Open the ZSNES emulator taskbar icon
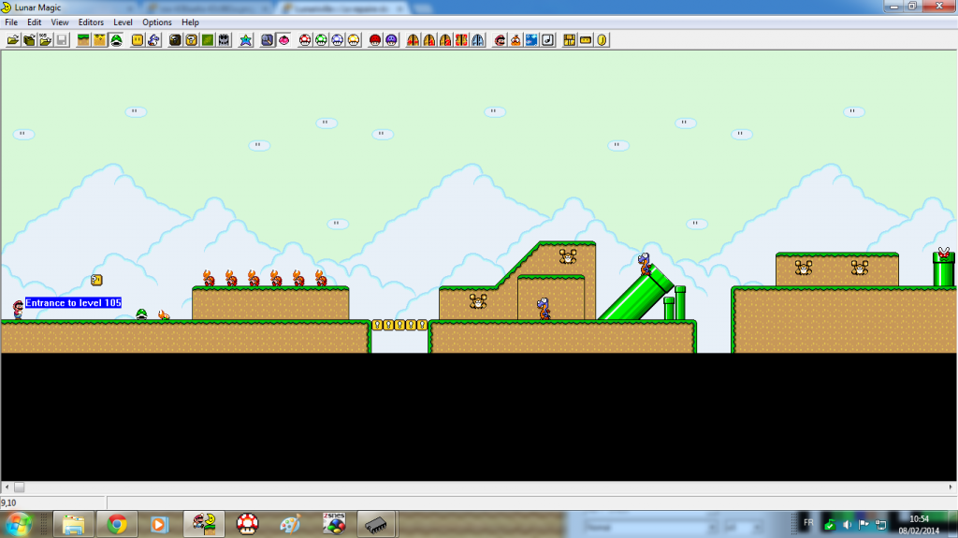The image size is (958, 538). [334, 525]
